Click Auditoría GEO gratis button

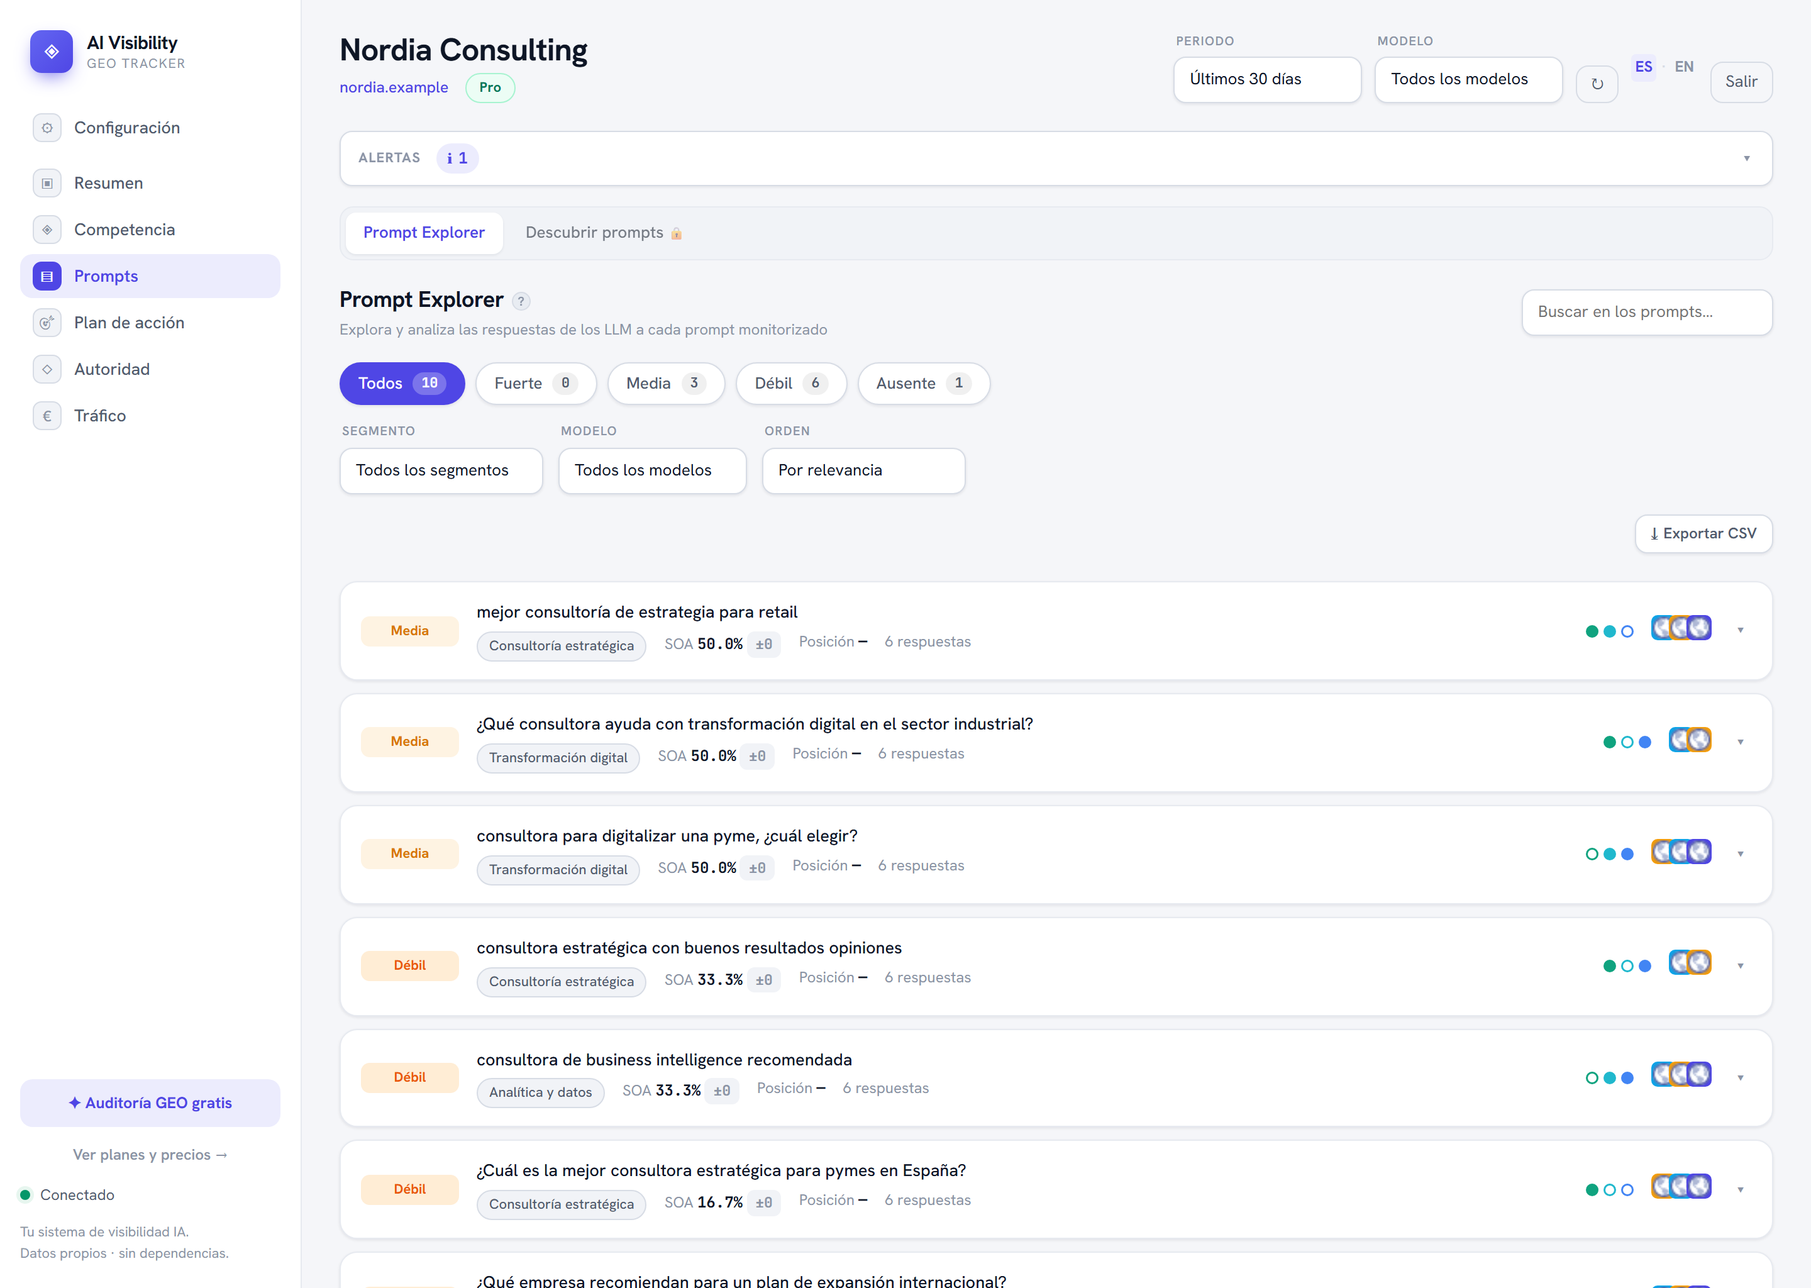[150, 1103]
